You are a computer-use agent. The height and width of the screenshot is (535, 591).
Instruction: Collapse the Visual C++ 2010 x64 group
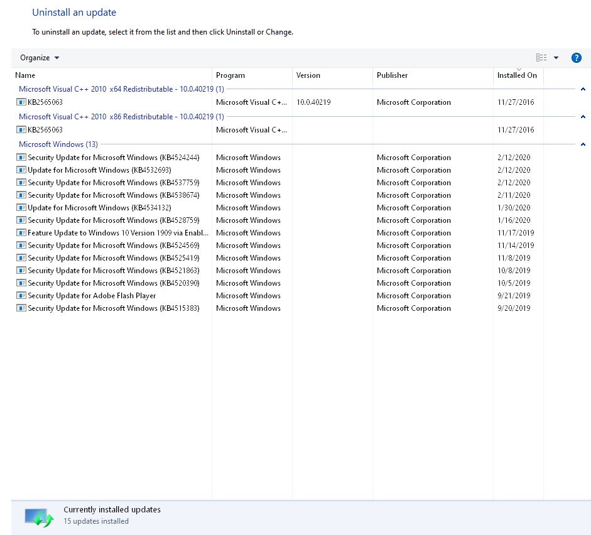(x=583, y=89)
